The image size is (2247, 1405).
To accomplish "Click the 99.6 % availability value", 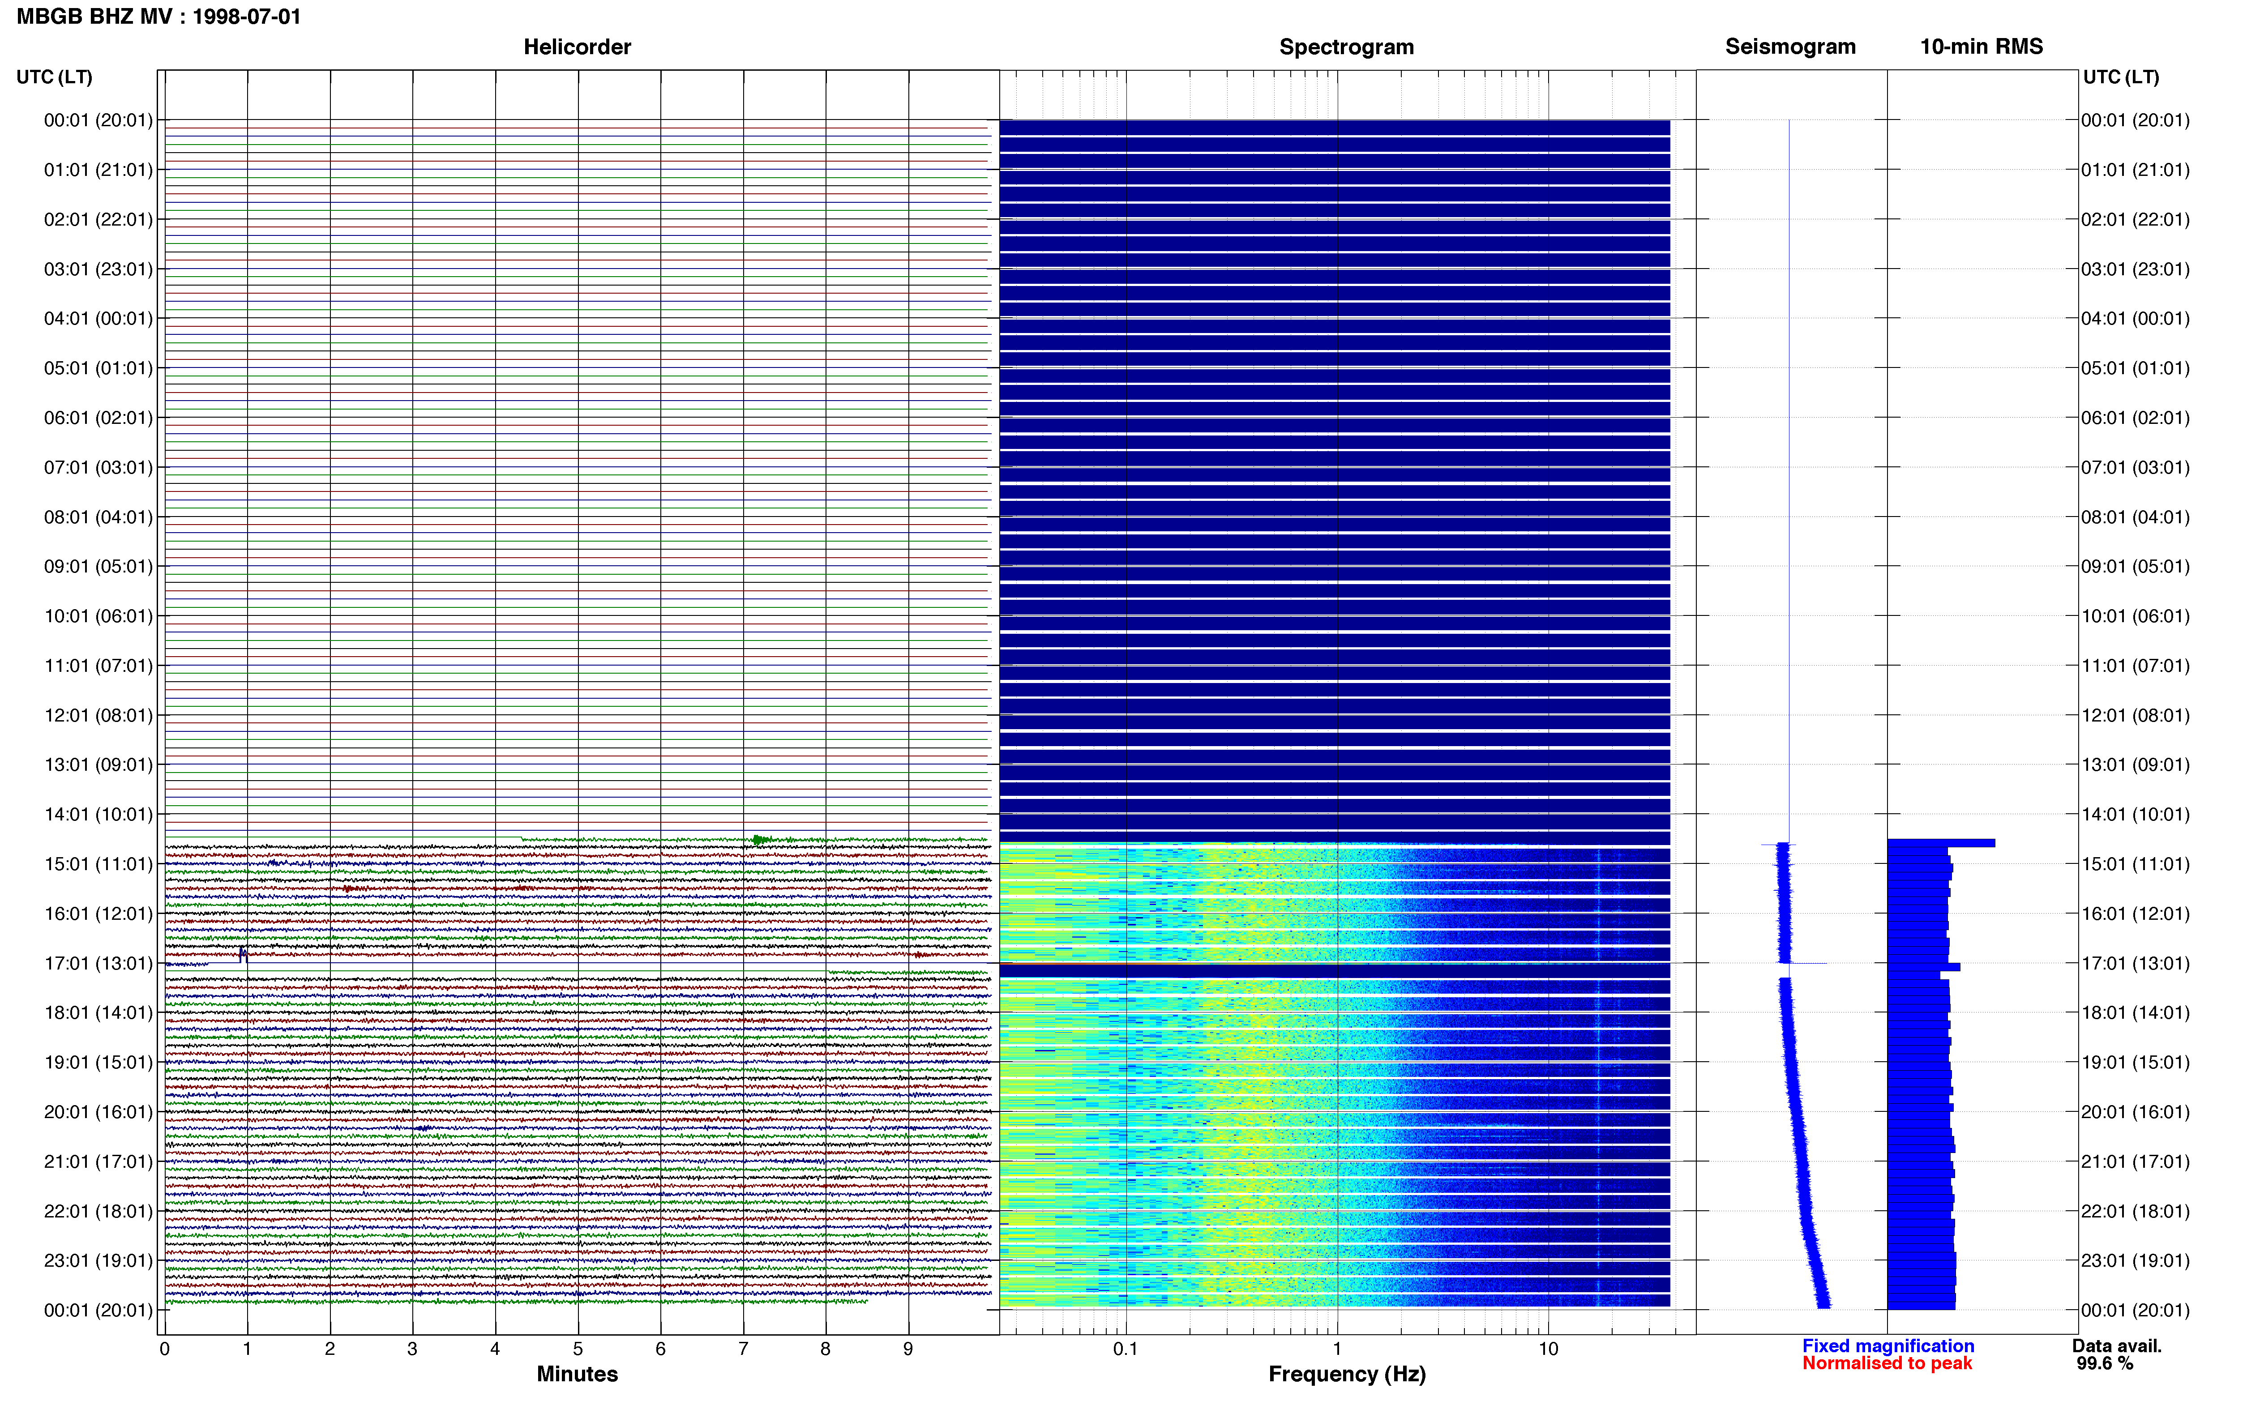I will [2105, 1363].
